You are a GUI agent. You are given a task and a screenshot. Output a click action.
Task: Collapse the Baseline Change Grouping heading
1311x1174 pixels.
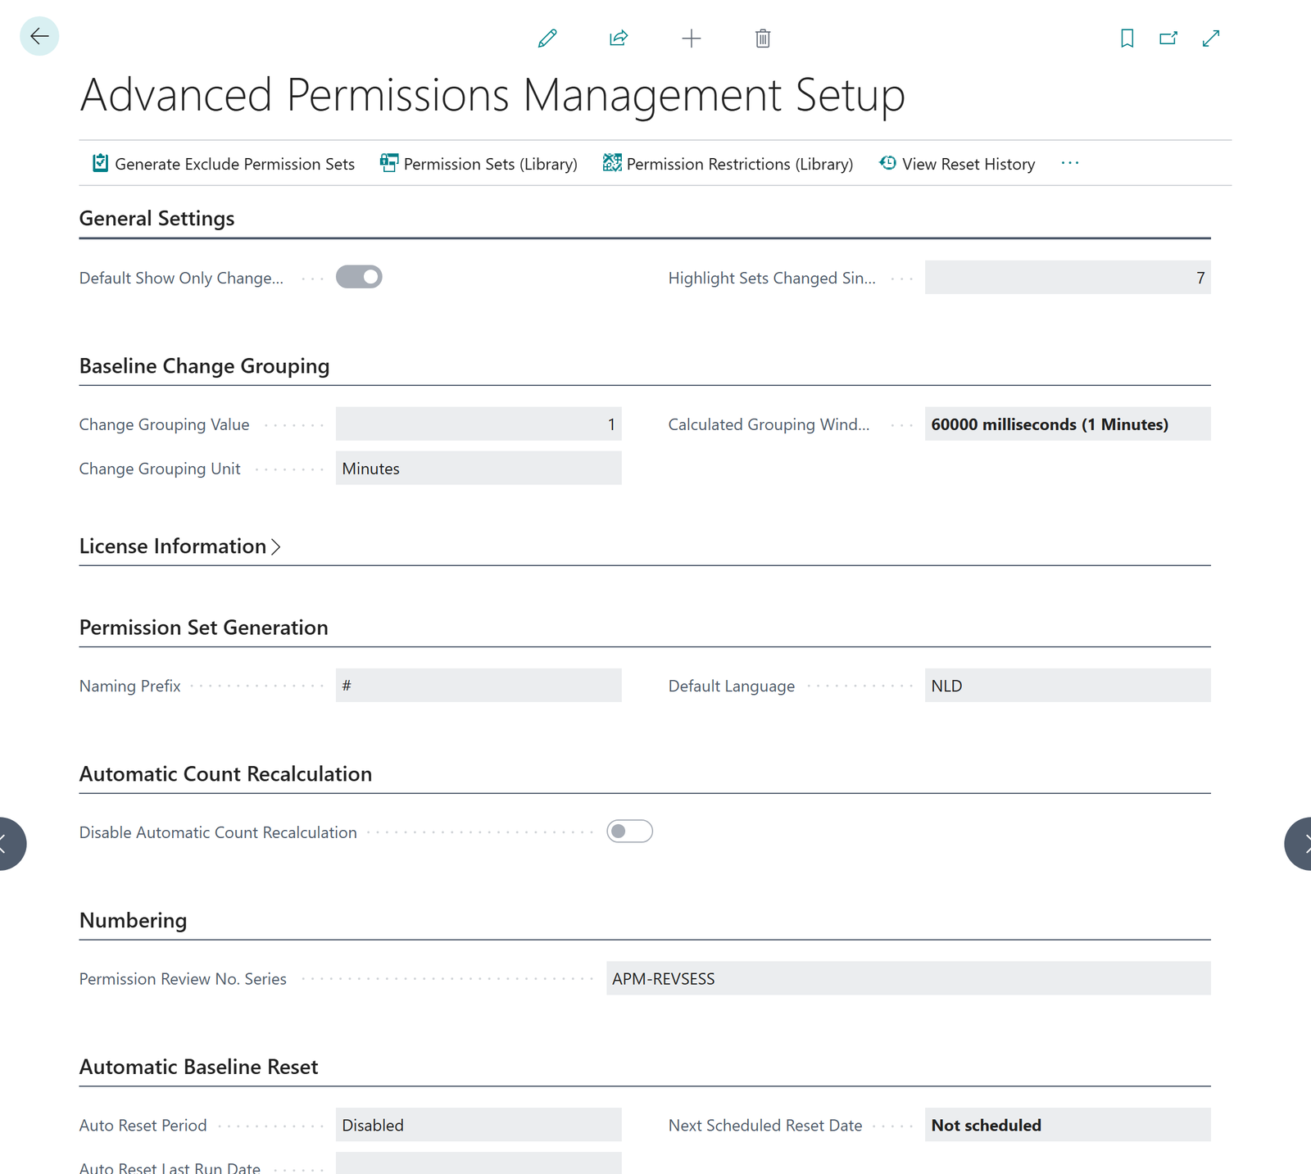tap(204, 366)
